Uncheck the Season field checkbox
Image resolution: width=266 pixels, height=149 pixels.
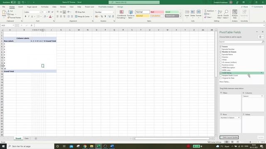[x=221, y=46]
